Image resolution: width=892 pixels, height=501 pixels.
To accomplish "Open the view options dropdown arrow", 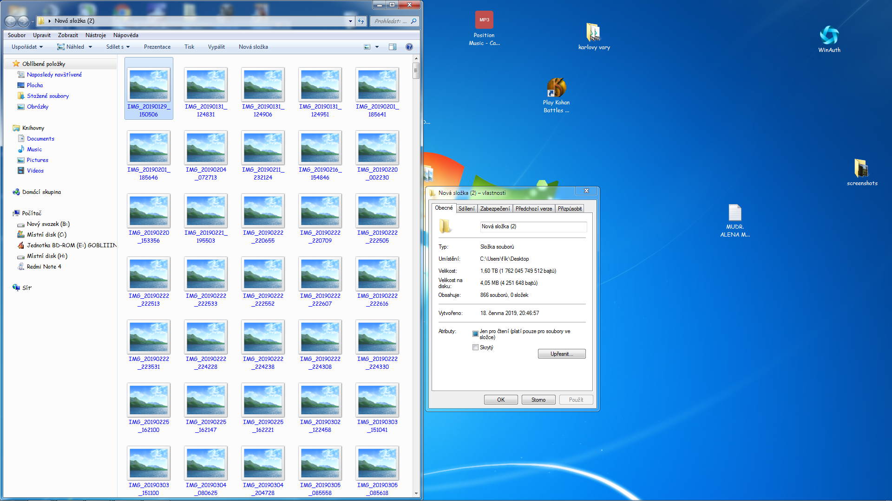I will (x=377, y=47).
